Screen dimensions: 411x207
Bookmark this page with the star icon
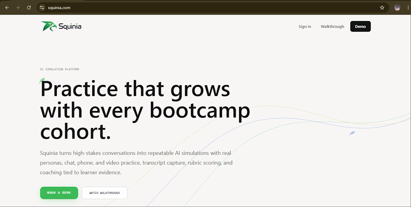382,7
